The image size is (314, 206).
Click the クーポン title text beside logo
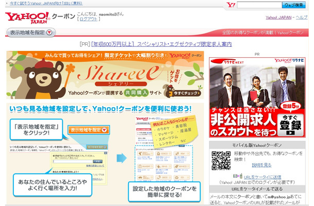click(x=63, y=16)
